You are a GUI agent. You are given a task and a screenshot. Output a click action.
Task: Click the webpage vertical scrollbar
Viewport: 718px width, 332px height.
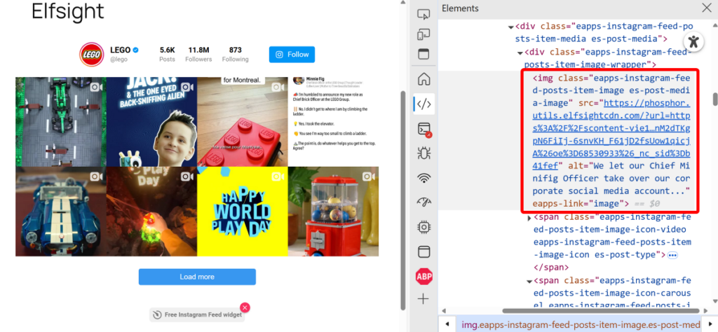(x=403, y=200)
